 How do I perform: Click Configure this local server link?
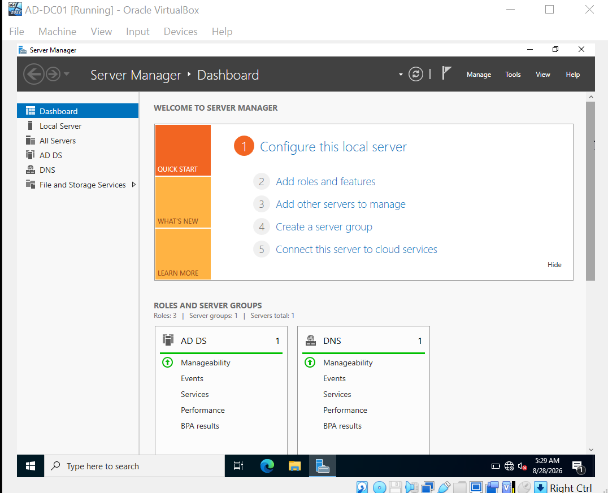tap(333, 147)
